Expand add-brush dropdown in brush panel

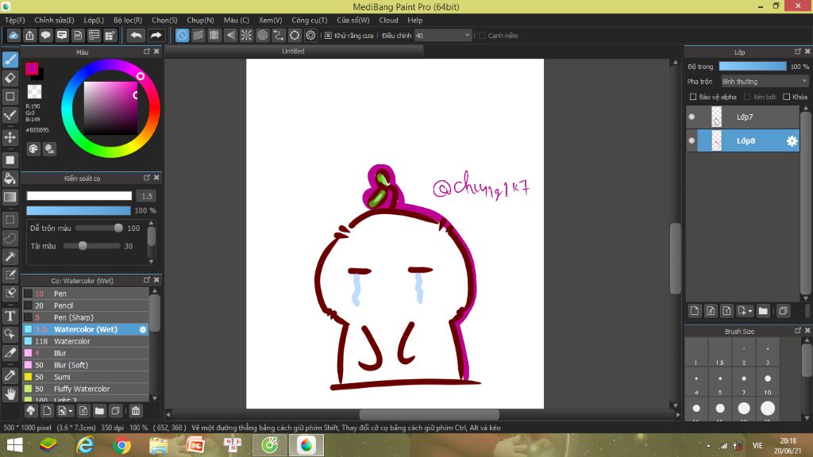(x=71, y=412)
